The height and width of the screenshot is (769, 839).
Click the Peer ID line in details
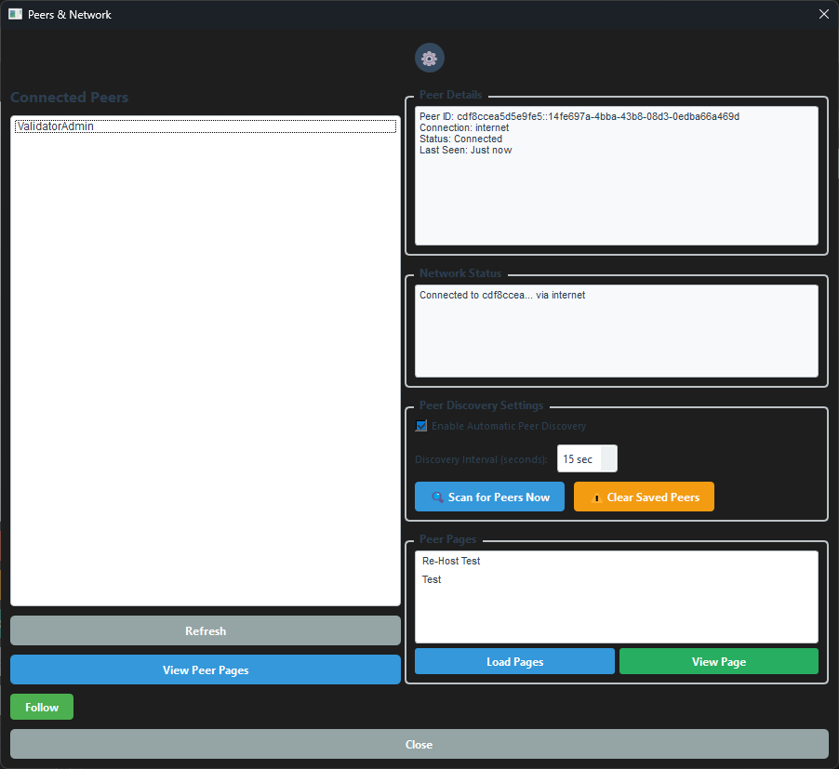pos(579,116)
